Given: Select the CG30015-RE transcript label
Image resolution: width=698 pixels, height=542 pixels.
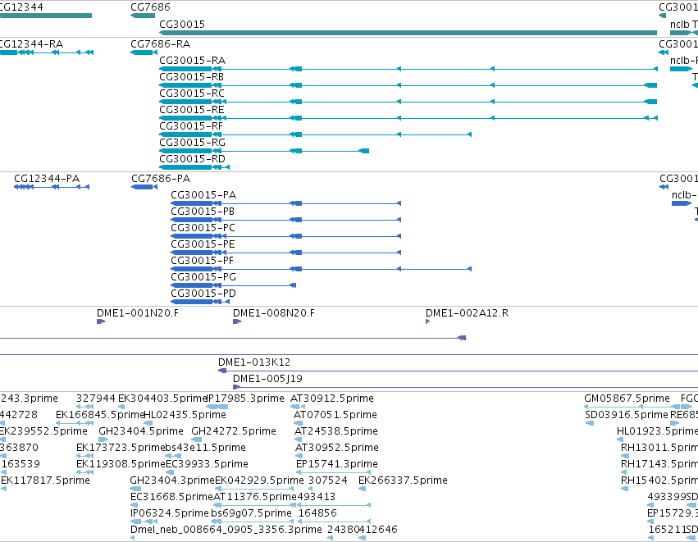Looking at the screenshot, I should pos(192,110).
